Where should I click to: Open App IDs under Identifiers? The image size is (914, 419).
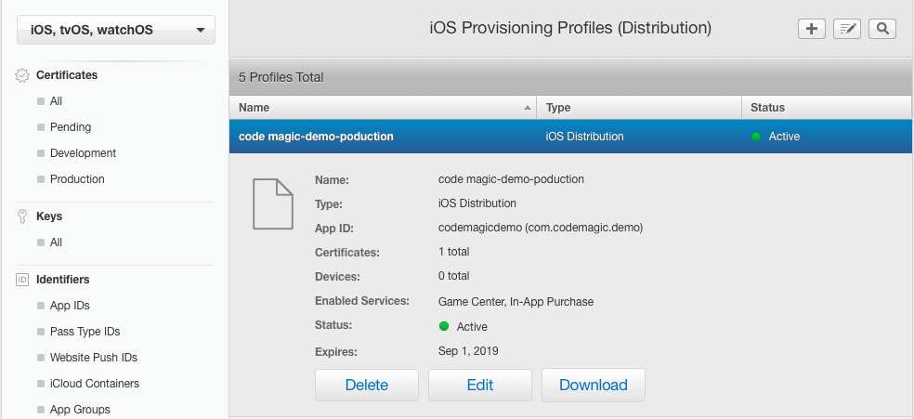tap(70, 306)
